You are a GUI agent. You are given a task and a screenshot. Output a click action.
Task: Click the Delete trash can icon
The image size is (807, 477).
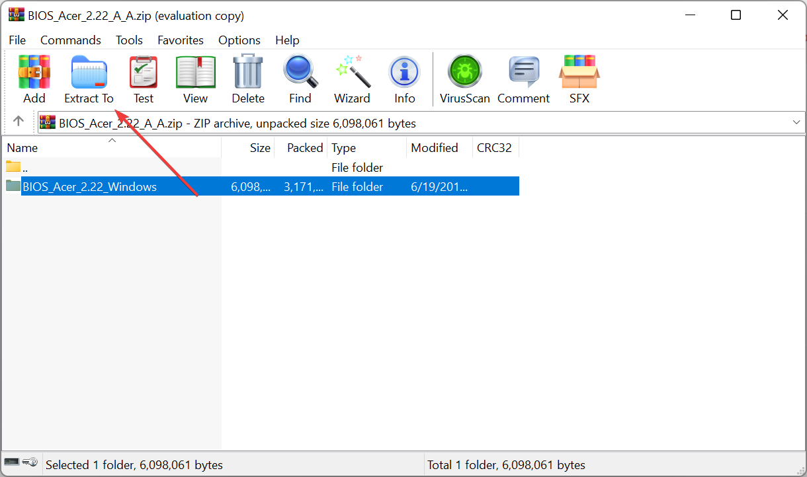[248, 72]
